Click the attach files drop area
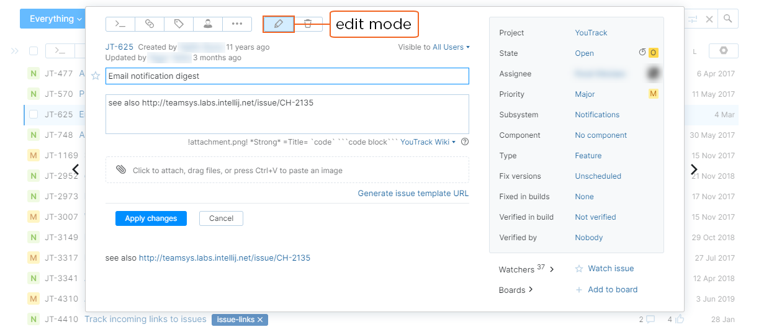This screenshot has width=769, height=332. (x=287, y=170)
